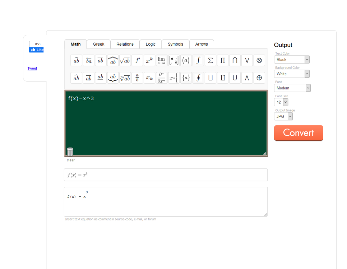Switch to the Math tab

76,44
